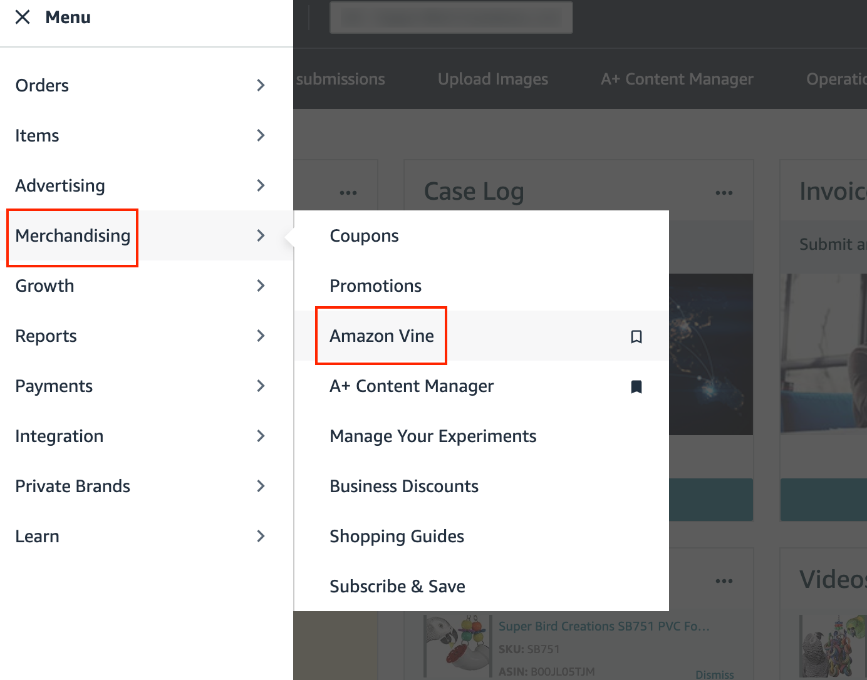Screen dimensions: 867x680
Task: Select Subscribe & Save option
Action: click(397, 586)
